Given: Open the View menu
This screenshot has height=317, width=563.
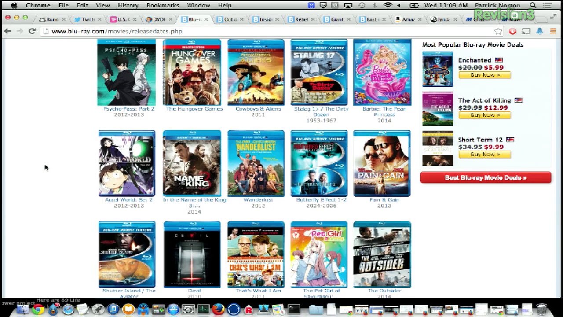Looking at the screenshot, I should (x=102, y=5).
